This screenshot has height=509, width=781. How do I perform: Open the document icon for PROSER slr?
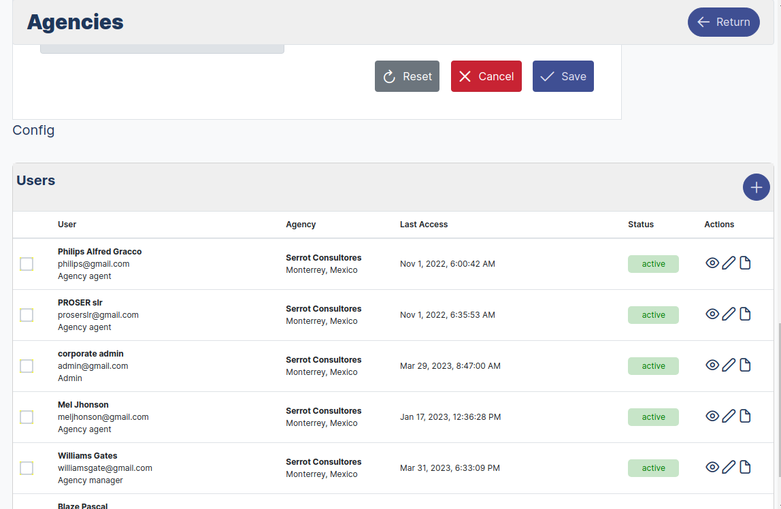pos(745,314)
